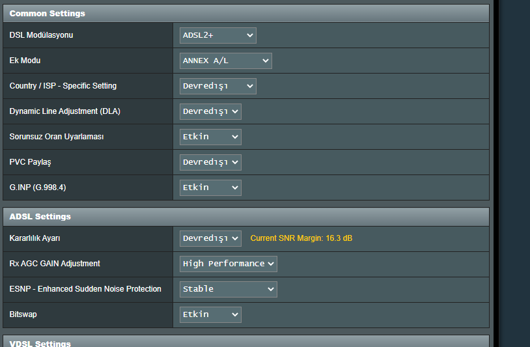
Task: Click the ADSL Settings section header
Action: [40, 216]
